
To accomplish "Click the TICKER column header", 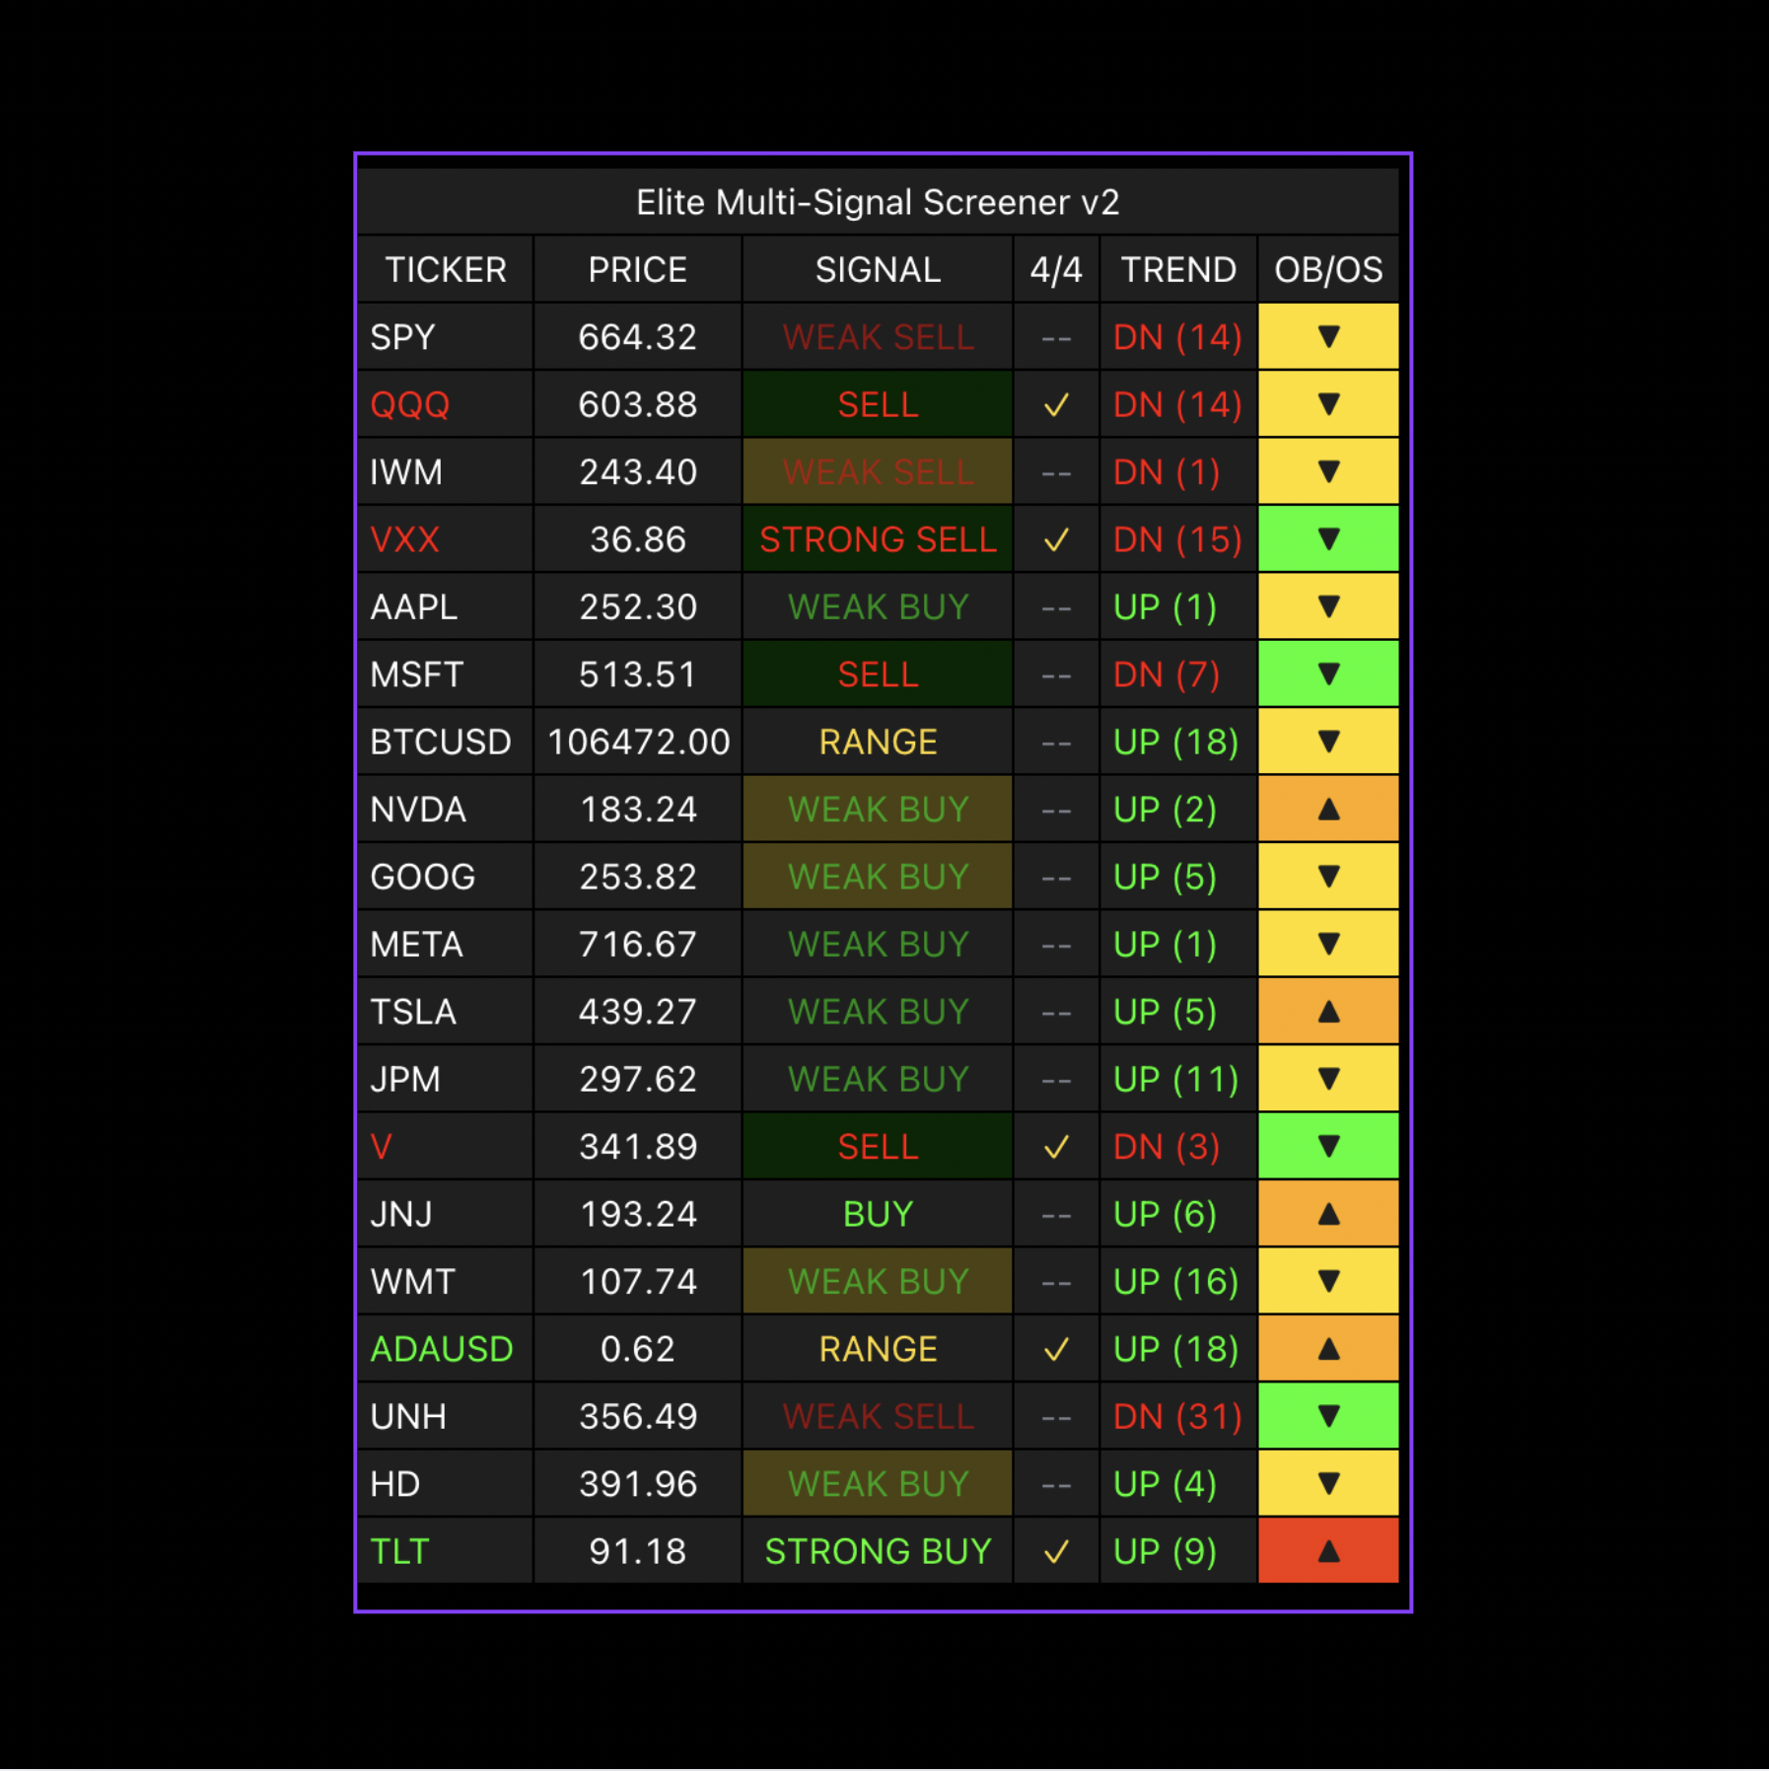I will tap(446, 270).
